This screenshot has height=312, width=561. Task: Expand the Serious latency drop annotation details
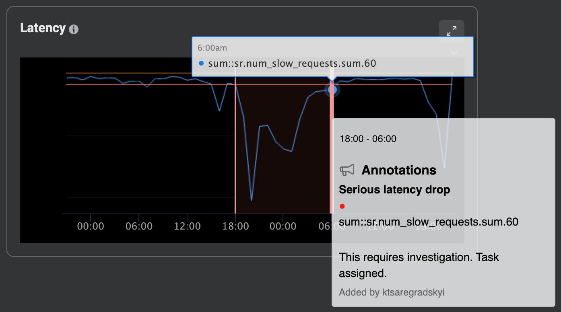point(394,189)
